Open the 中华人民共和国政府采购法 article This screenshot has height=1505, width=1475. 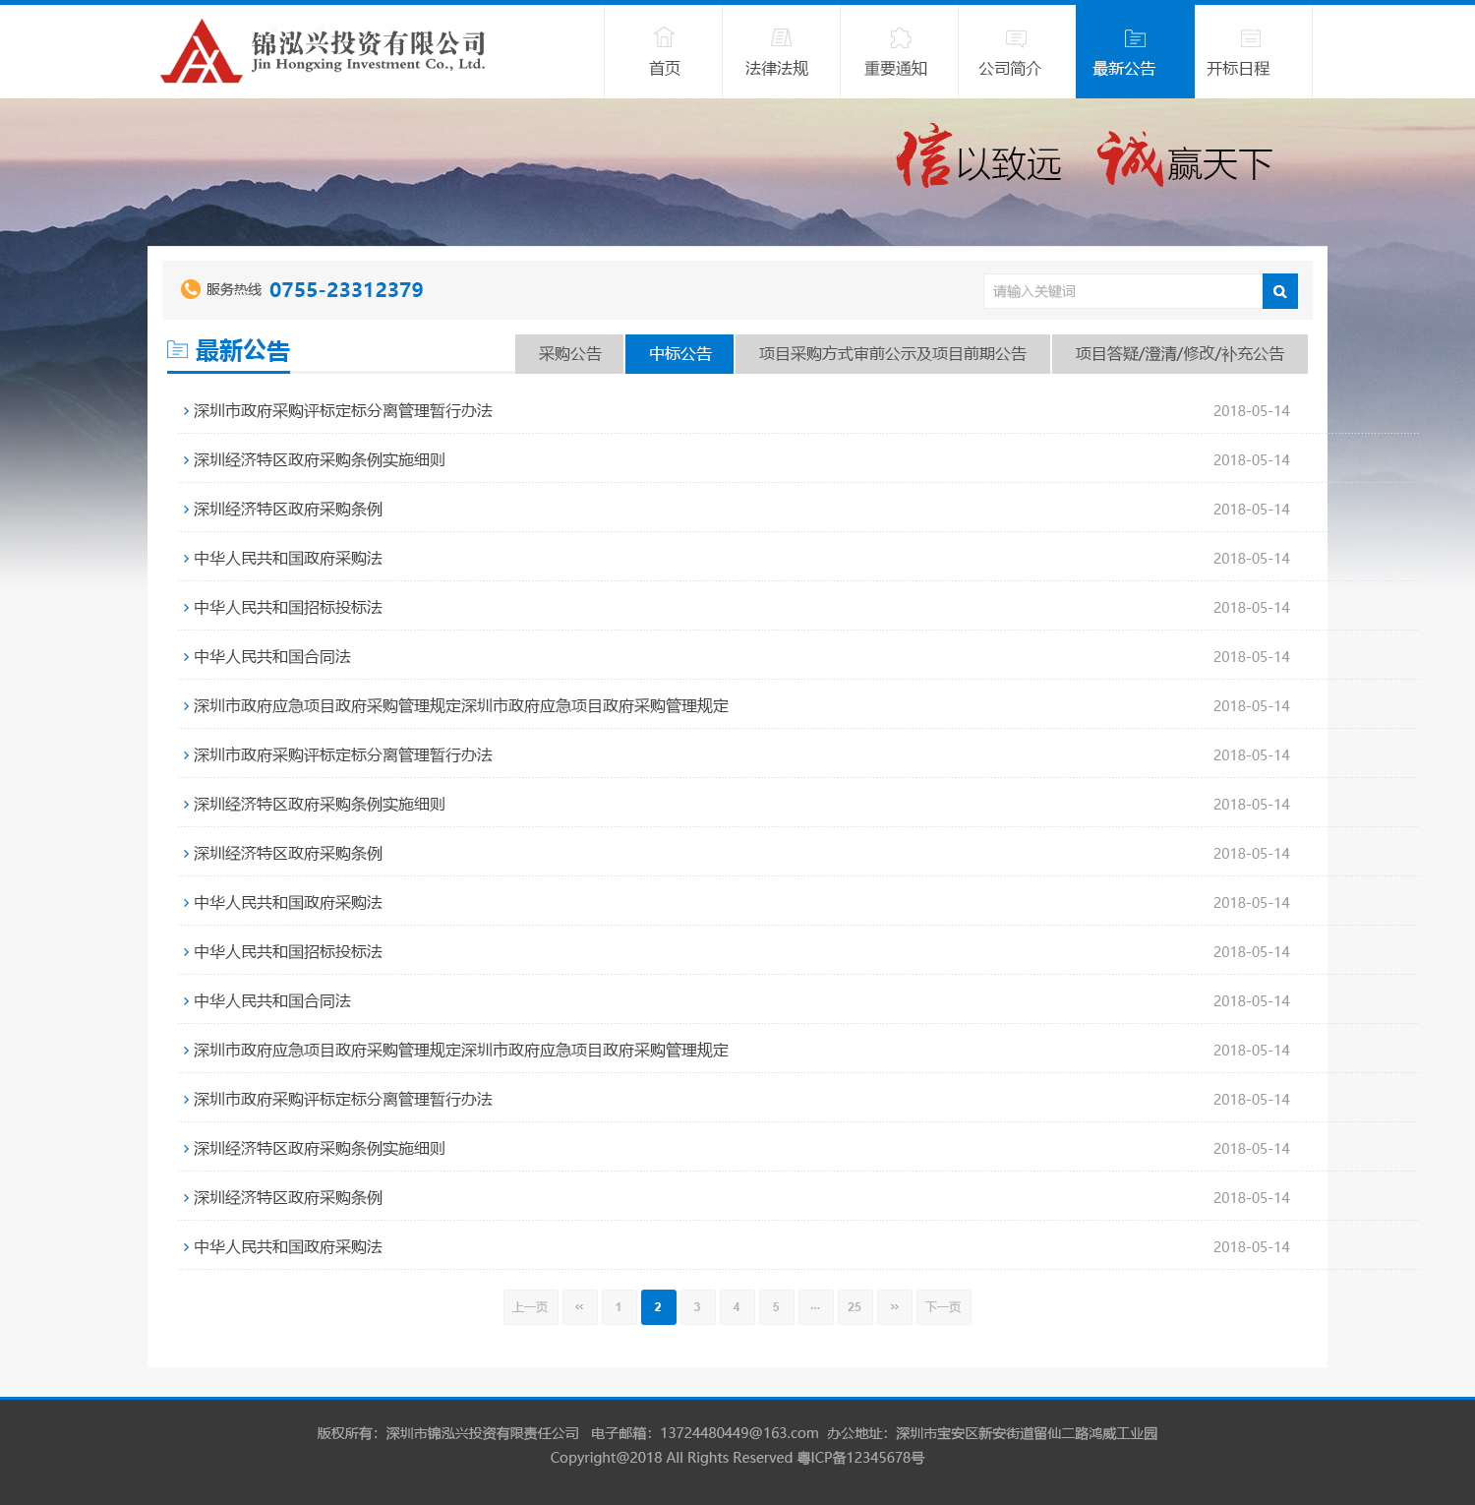(287, 558)
